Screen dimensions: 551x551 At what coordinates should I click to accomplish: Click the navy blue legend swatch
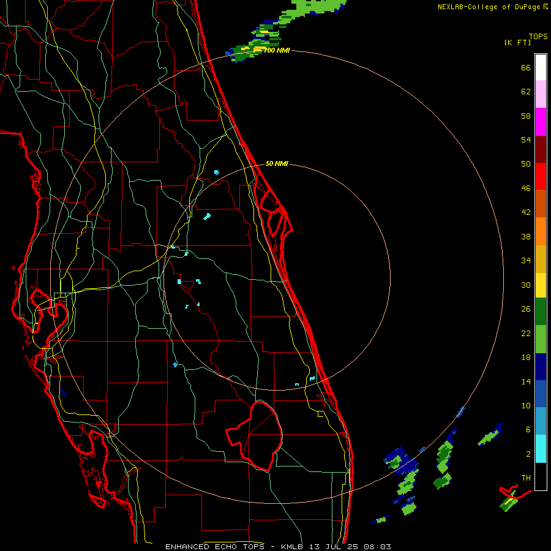click(x=541, y=367)
